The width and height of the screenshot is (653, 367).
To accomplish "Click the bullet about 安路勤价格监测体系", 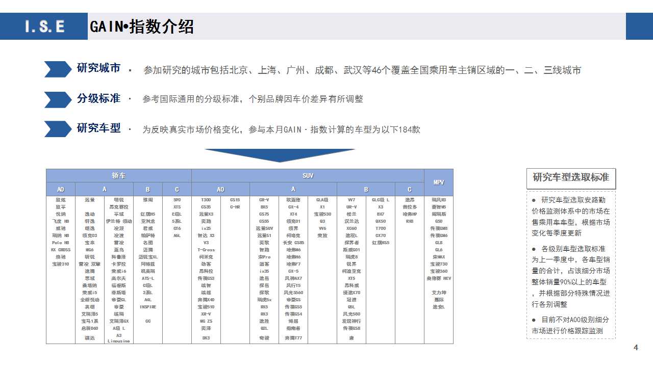I will point(571,216).
